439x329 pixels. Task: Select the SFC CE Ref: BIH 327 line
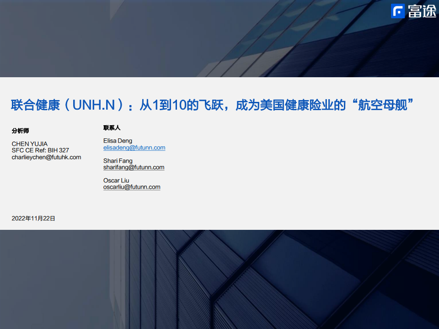click(40, 150)
